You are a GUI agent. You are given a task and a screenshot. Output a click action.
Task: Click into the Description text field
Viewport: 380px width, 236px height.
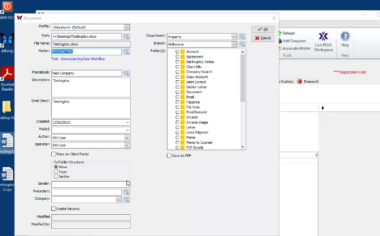90,87
